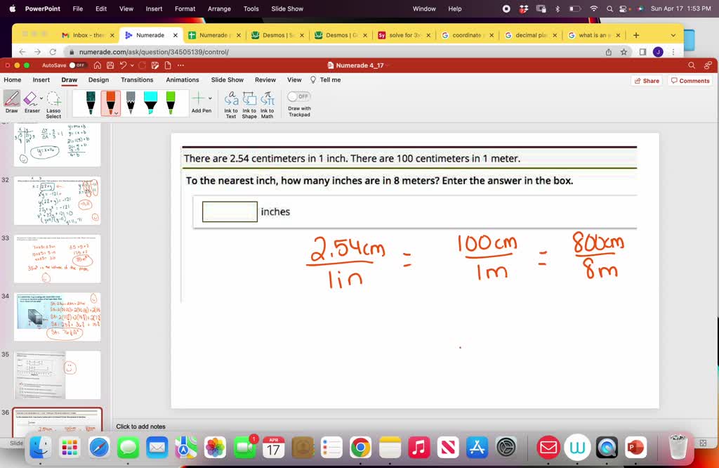Switch to the Animations ribbon tab
Screen dimensions: 719x468
point(182,79)
